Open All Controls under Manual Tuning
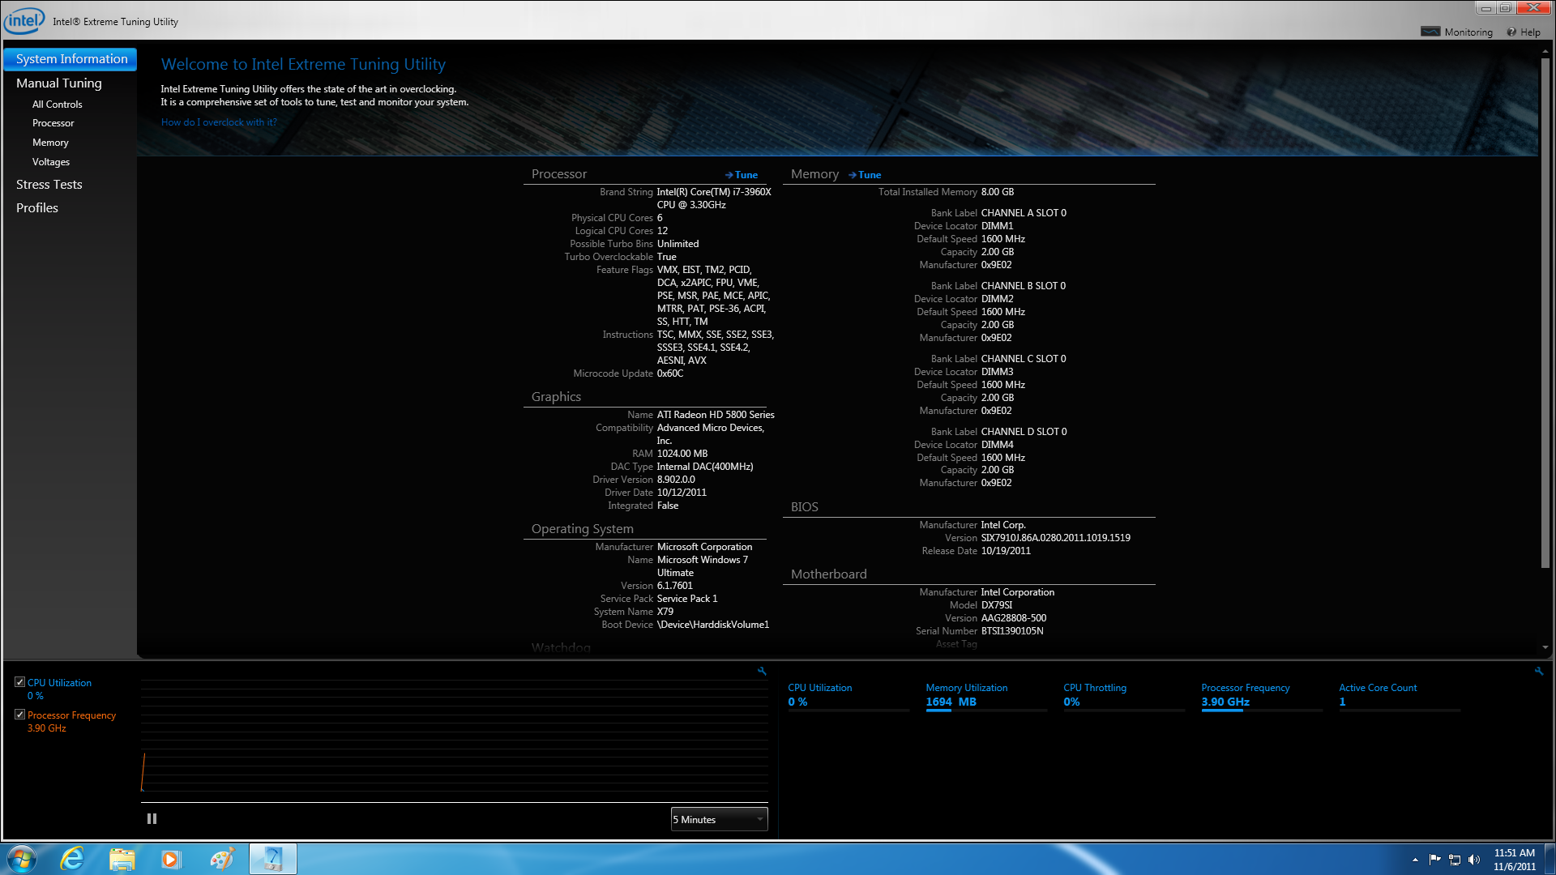 click(57, 105)
